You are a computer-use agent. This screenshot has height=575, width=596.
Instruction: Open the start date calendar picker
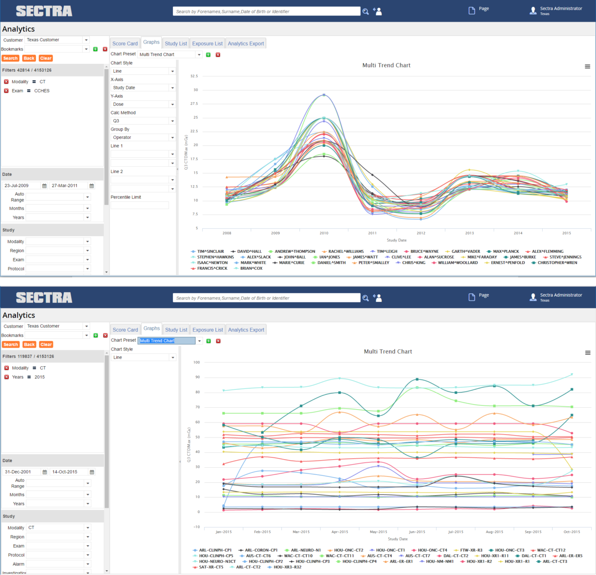coord(44,185)
